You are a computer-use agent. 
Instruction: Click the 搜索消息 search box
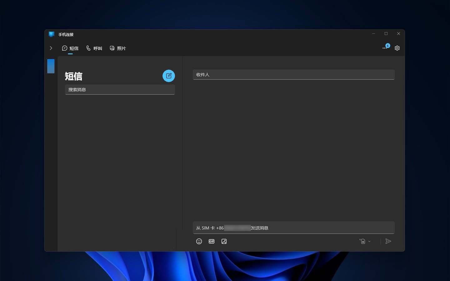(x=120, y=90)
